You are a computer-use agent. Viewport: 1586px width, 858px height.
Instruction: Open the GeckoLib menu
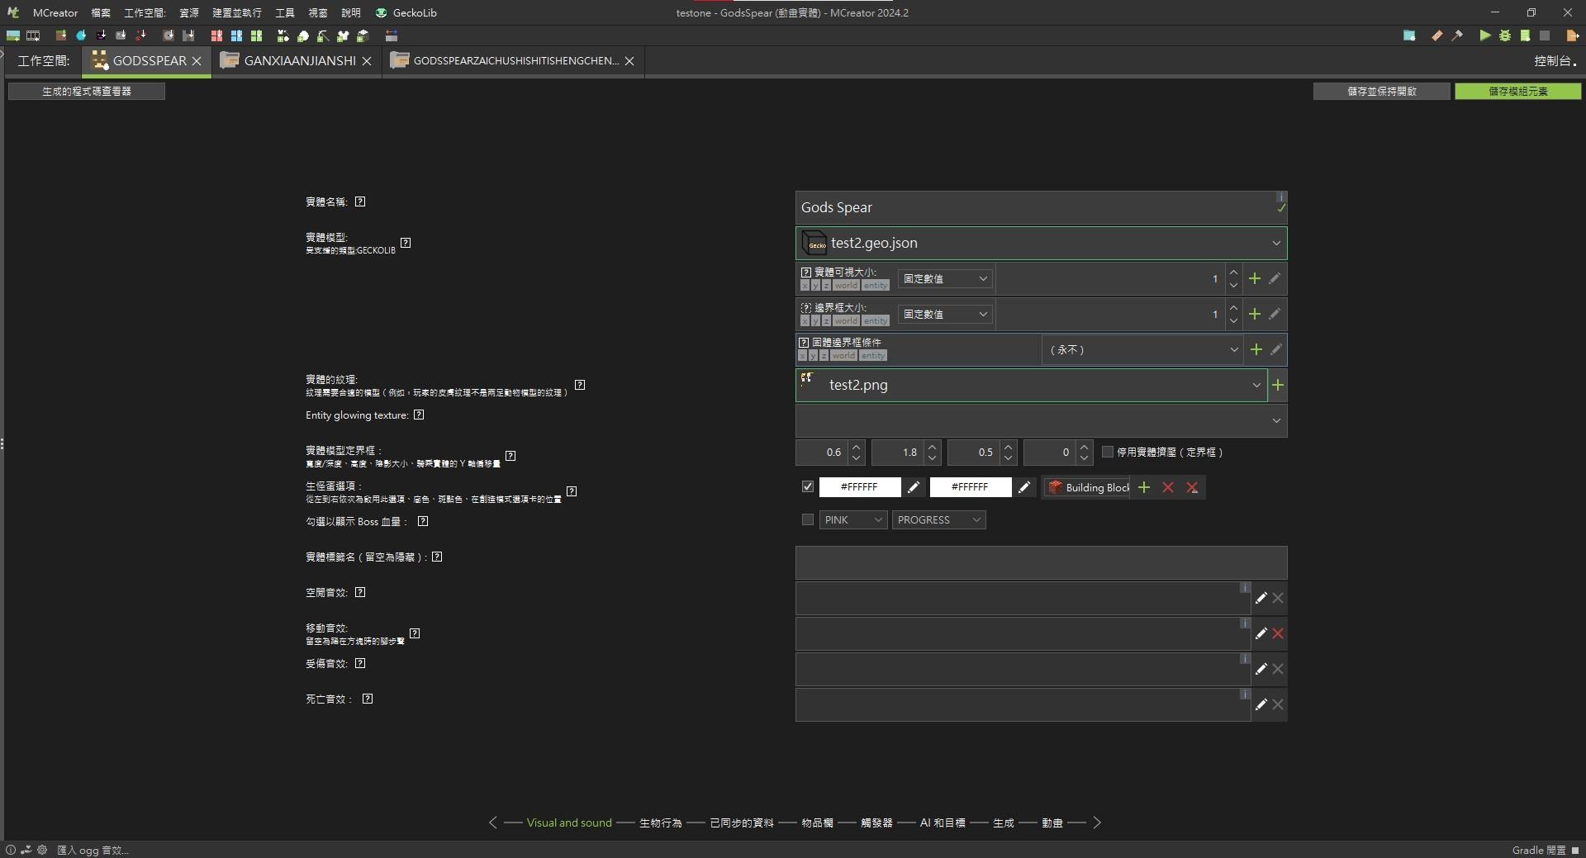406,12
